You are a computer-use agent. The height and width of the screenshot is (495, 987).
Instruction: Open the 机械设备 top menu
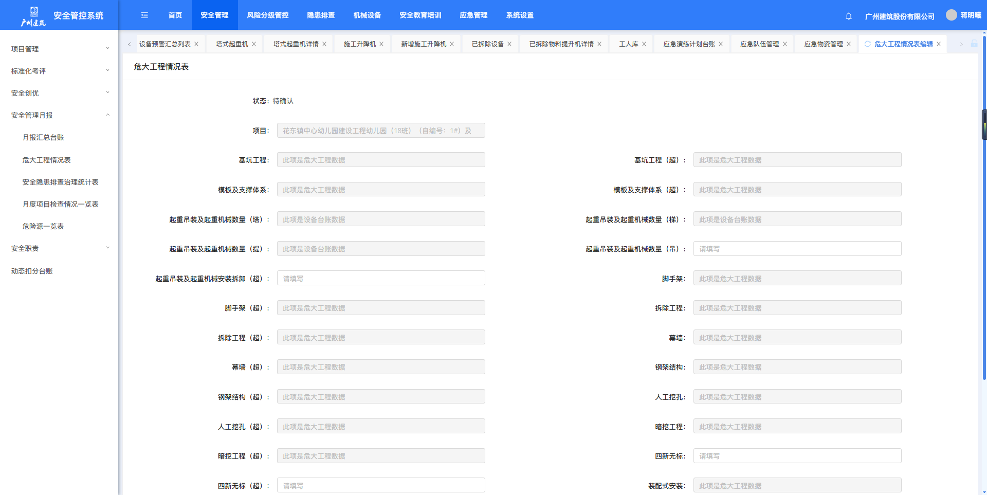tap(367, 15)
